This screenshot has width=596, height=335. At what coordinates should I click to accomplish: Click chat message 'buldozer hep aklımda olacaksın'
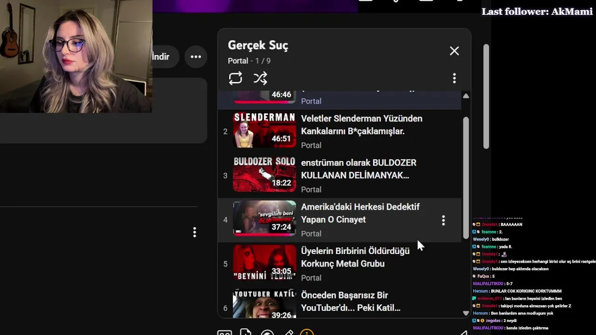click(520, 269)
